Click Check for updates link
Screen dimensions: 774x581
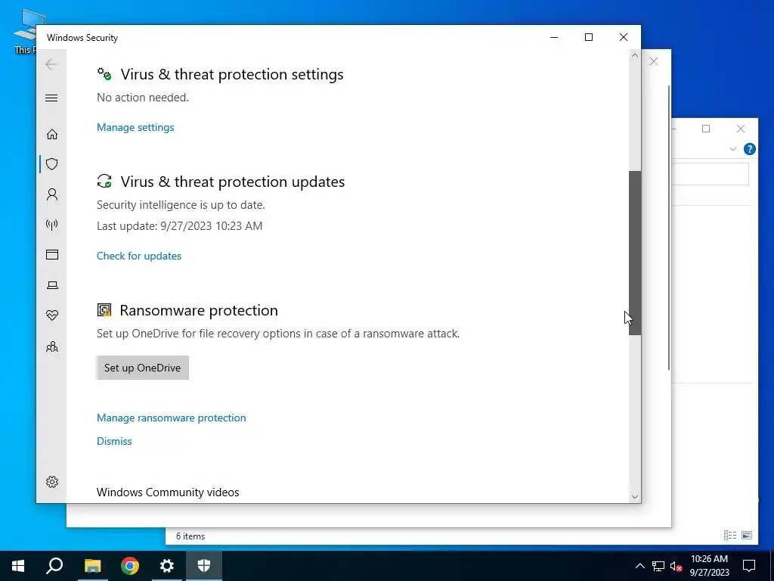(139, 256)
